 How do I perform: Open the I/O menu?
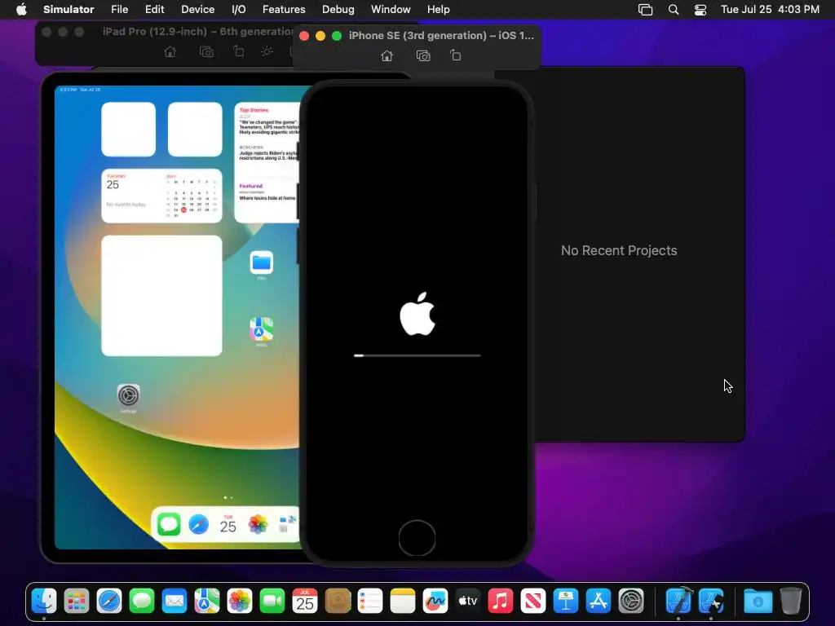(239, 9)
